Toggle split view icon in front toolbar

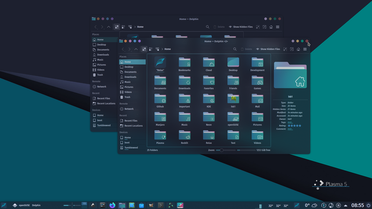coord(292,49)
